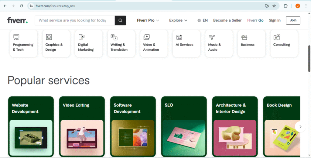Click the browser address bar URL
This screenshot has height=158, width=311.
55,6
